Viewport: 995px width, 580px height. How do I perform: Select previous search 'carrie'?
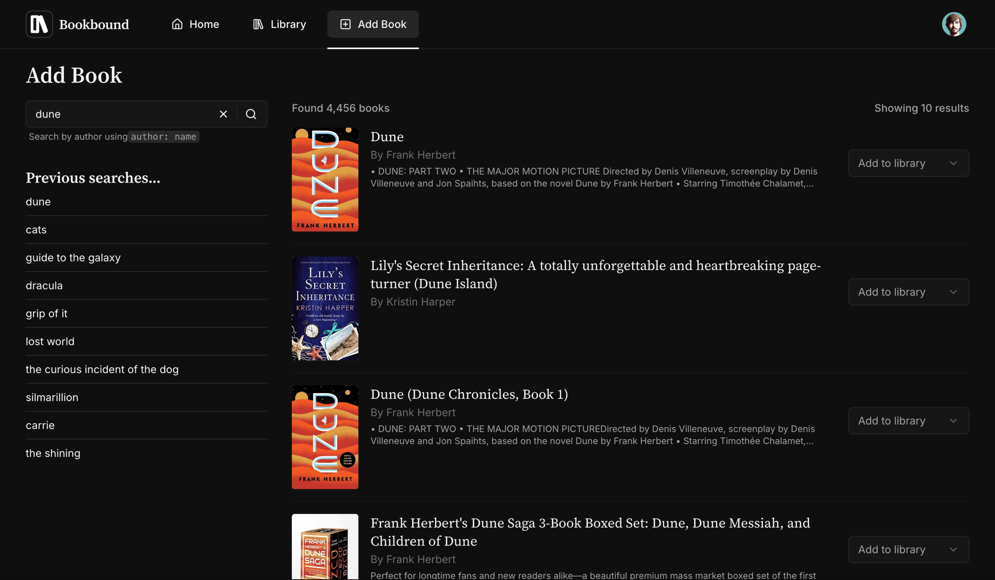click(147, 426)
